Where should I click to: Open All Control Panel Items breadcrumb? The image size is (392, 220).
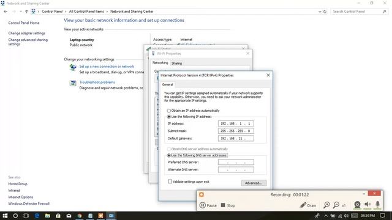pos(86,12)
